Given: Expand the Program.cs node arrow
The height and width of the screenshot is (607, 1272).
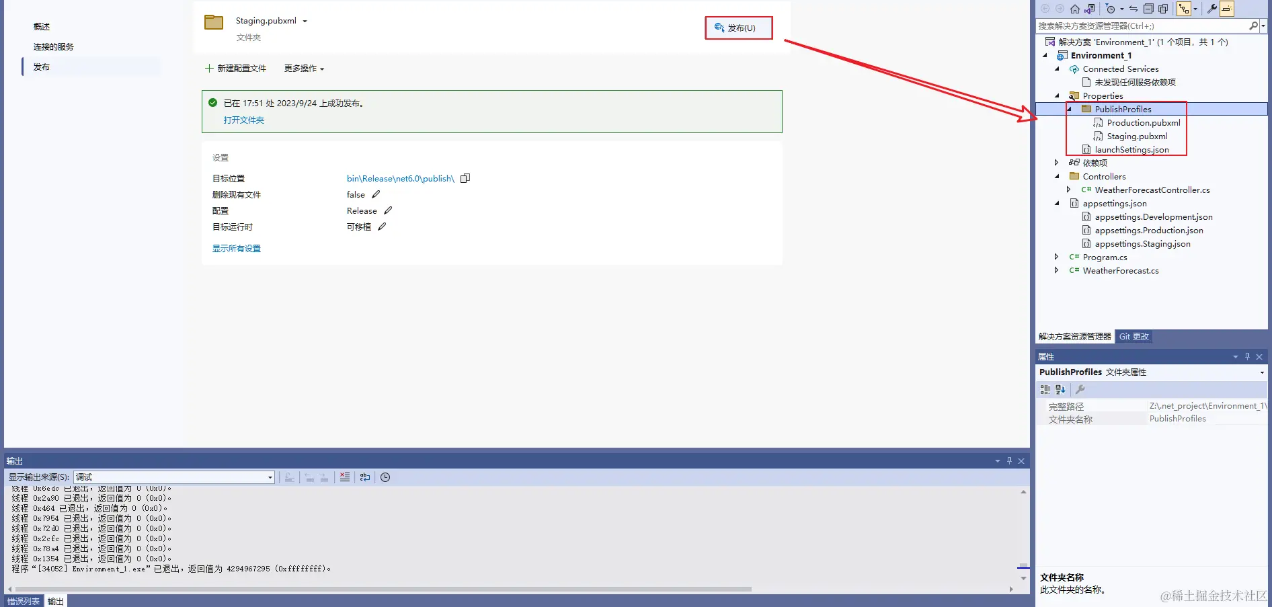Looking at the screenshot, I should (x=1057, y=257).
